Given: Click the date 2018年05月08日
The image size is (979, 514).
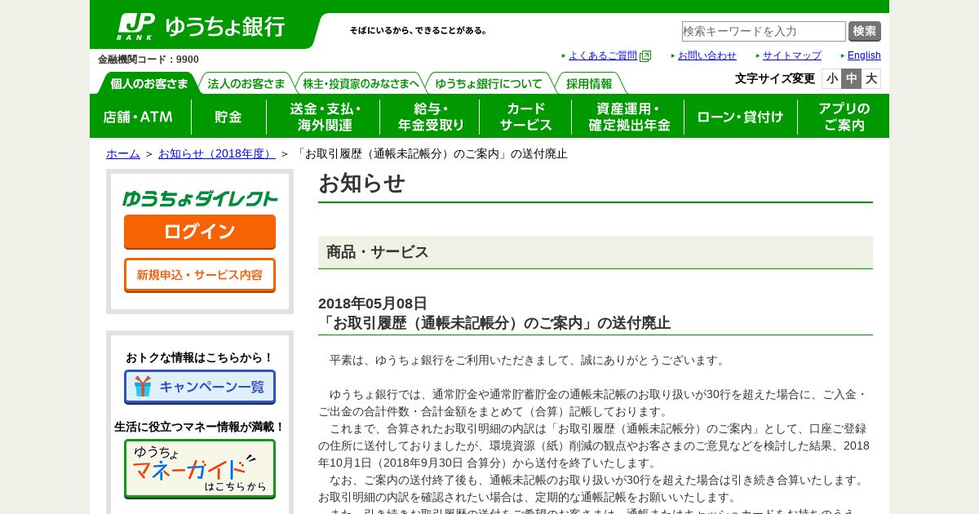Looking at the screenshot, I should [373, 304].
